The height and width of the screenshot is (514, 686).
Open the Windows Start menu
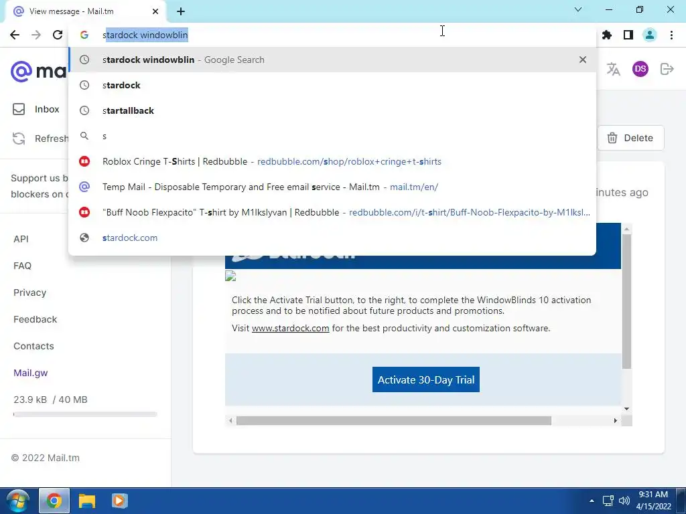(17, 501)
